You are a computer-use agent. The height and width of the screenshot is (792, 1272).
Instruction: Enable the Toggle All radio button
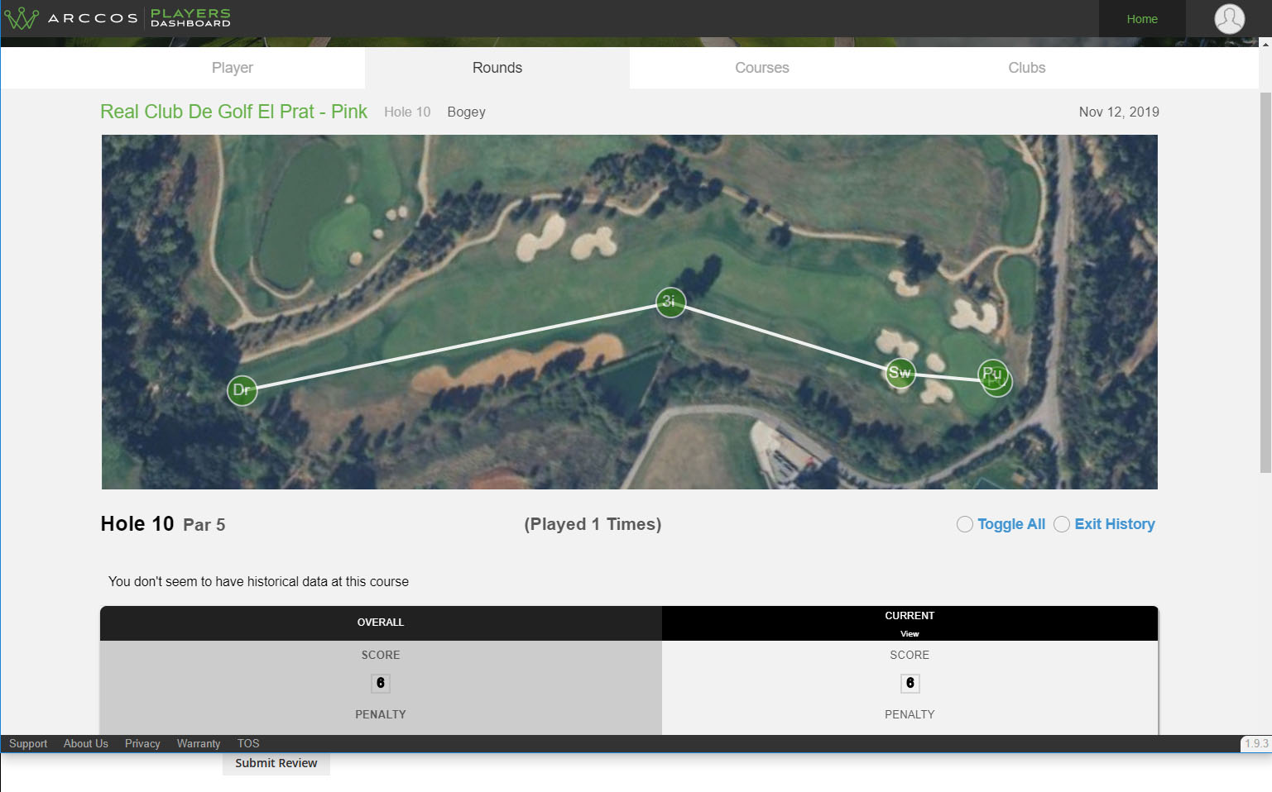click(964, 524)
